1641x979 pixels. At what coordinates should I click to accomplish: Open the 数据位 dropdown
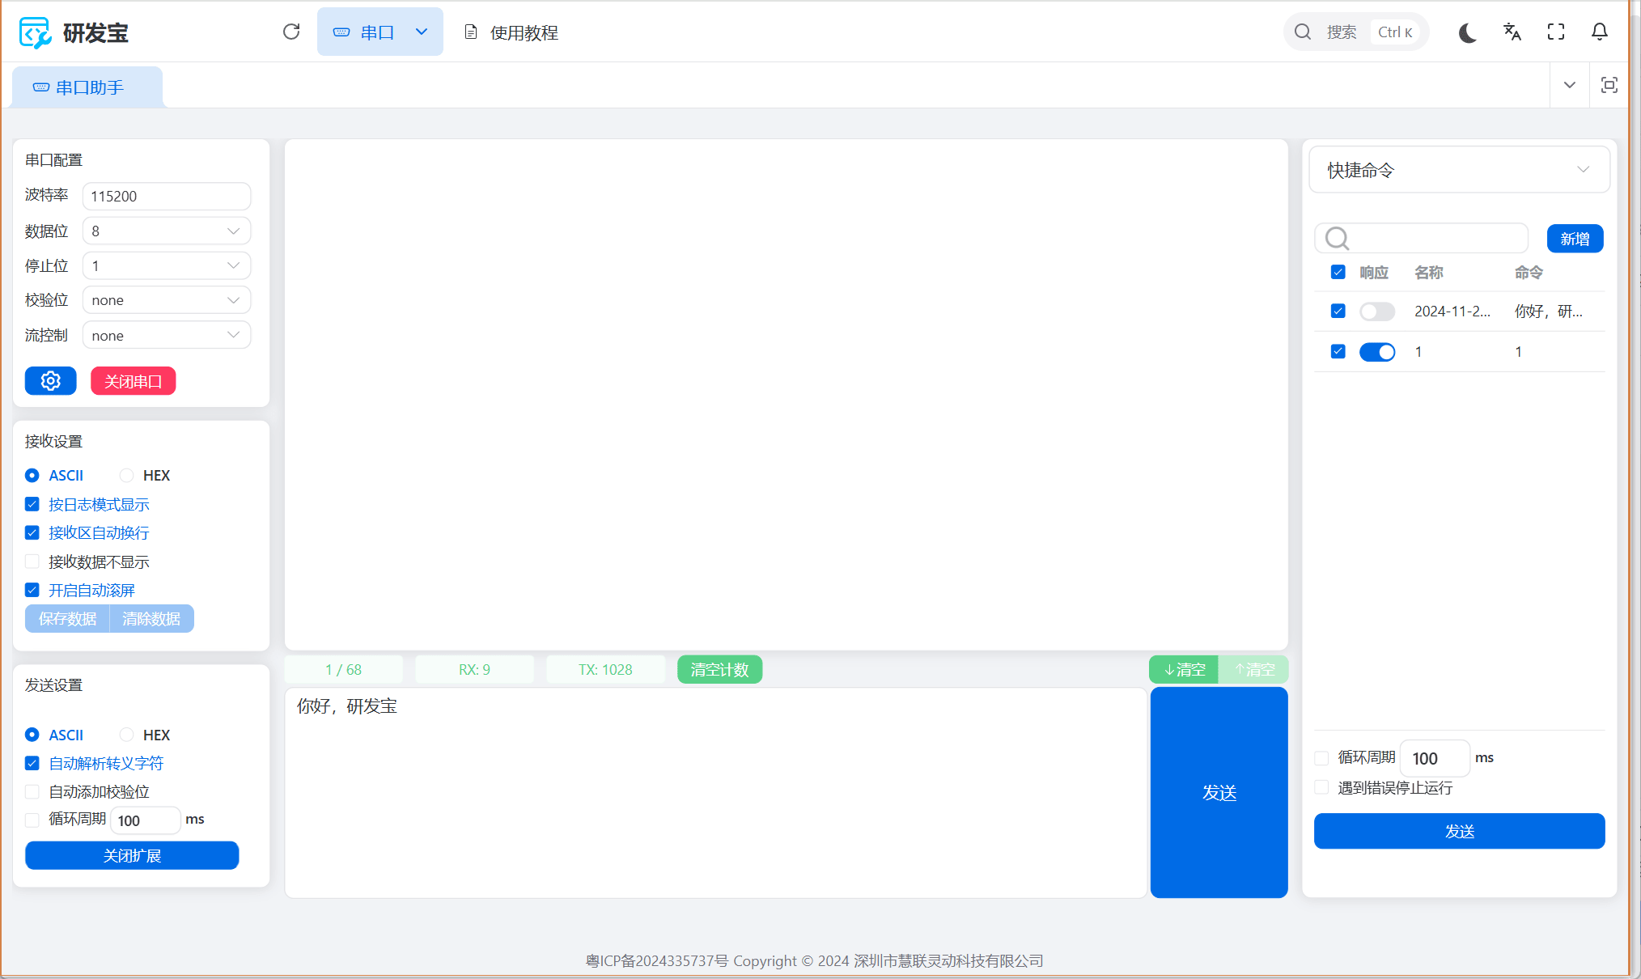pos(166,231)
